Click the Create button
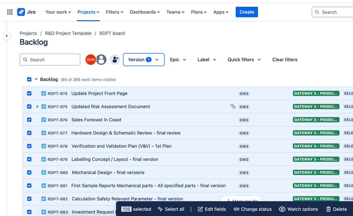 (247, 12)
